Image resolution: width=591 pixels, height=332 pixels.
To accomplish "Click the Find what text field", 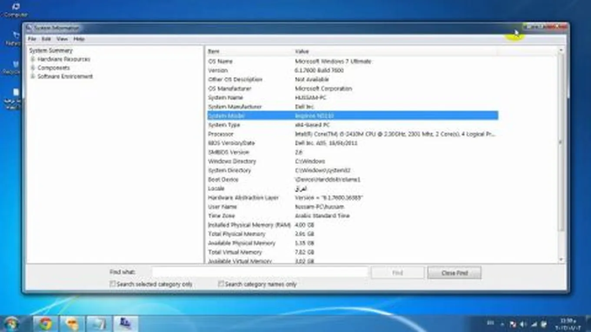I will 260,272.
